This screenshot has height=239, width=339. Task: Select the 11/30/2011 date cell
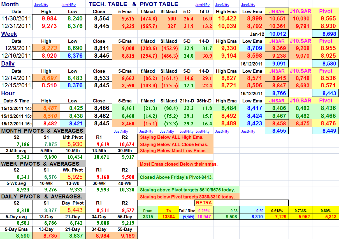click(x=17, y=18)
